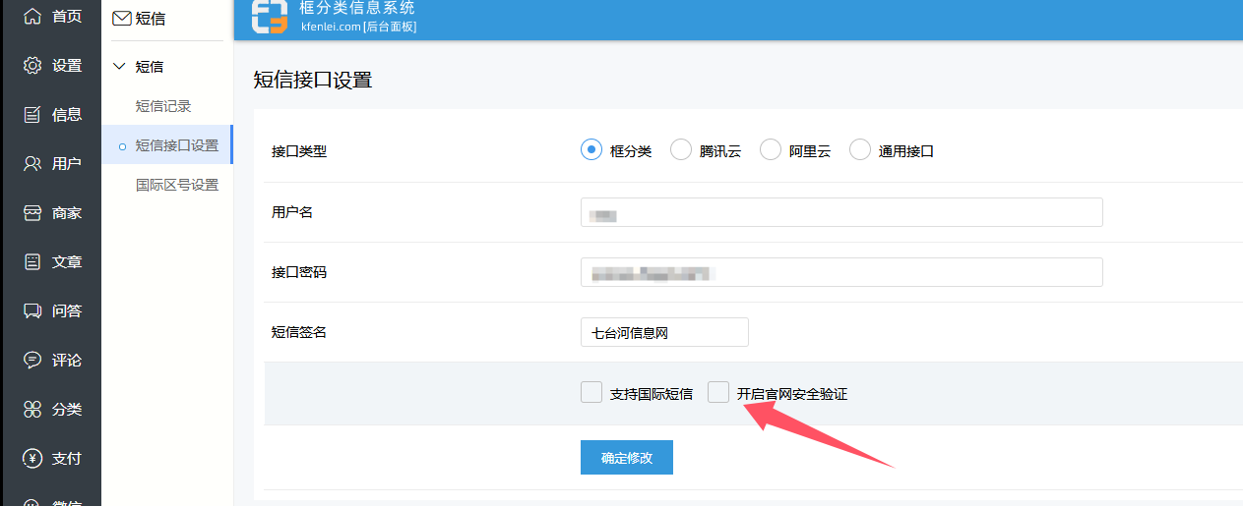Go to 国际区号设置 menu item

click(177, 185)
